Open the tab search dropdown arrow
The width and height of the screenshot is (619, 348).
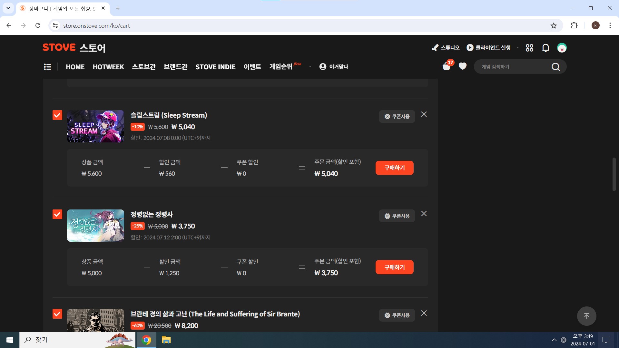(x=8, y=8)
